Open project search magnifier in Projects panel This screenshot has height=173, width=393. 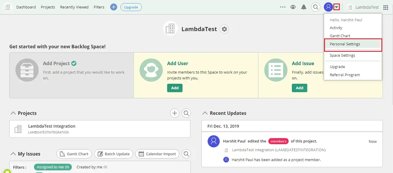coord(186,113)
